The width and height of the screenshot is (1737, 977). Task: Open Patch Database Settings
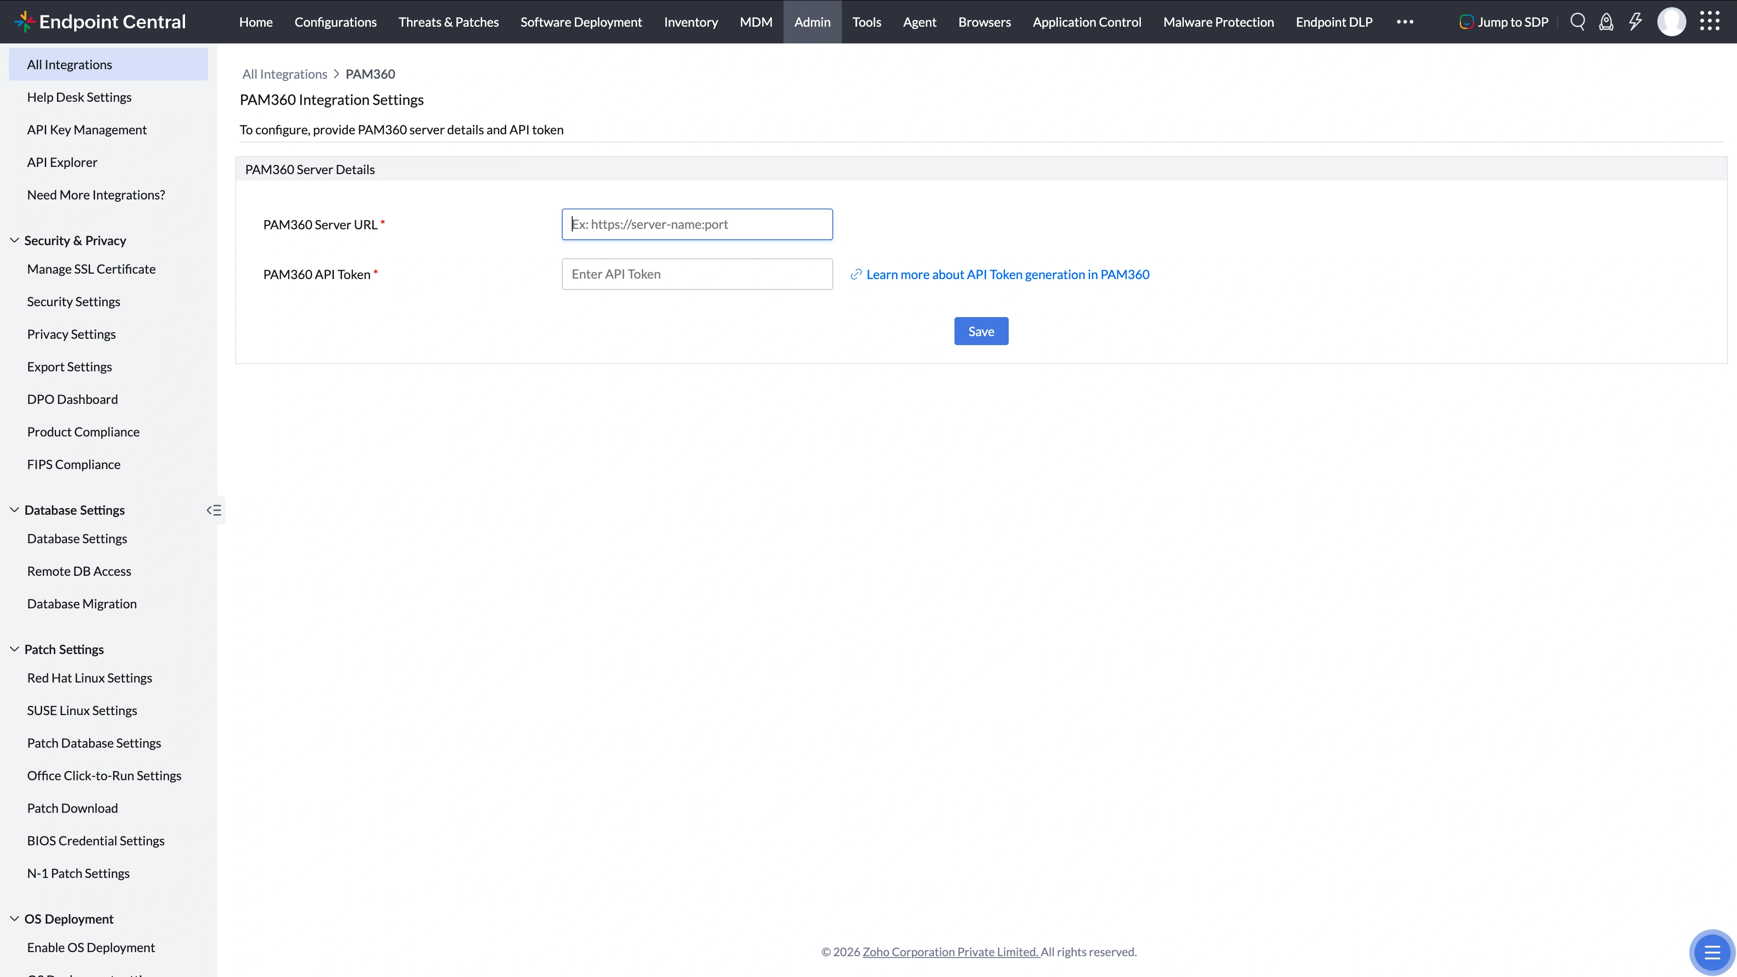click(x=94, y=743)
